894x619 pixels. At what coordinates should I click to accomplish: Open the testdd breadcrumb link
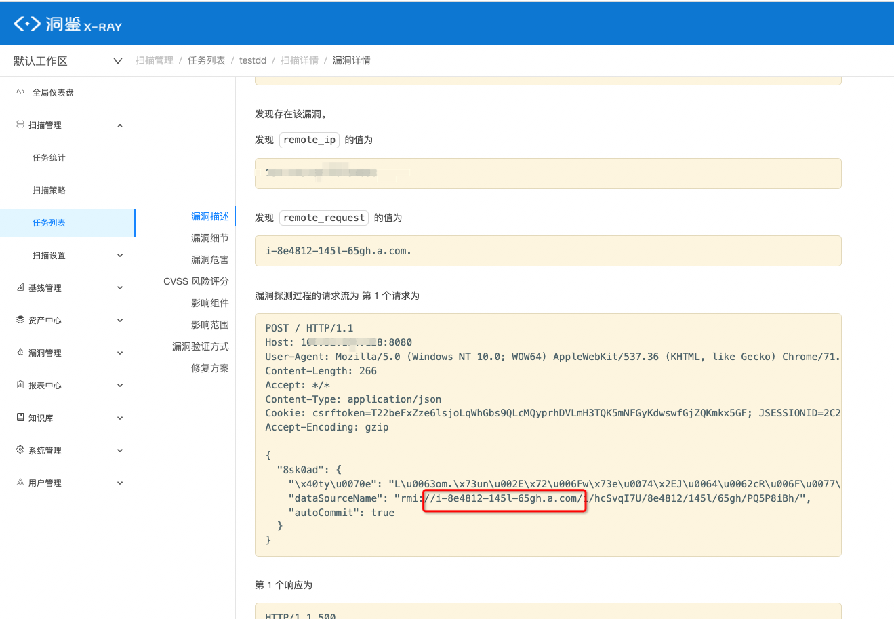(x=252, y=60)
